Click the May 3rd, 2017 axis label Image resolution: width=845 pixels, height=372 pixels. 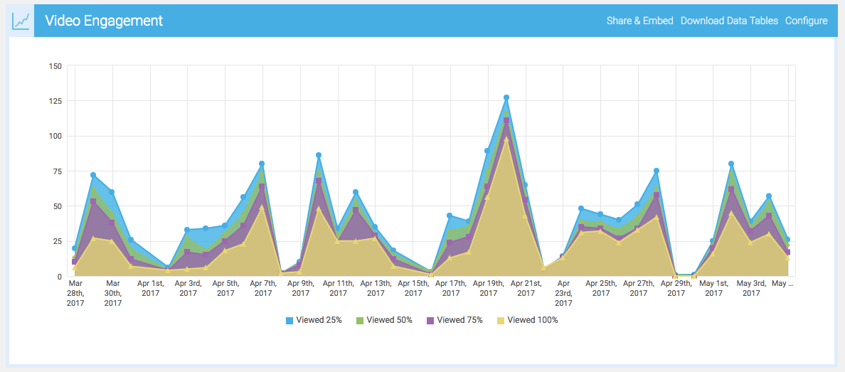point(751,288)
